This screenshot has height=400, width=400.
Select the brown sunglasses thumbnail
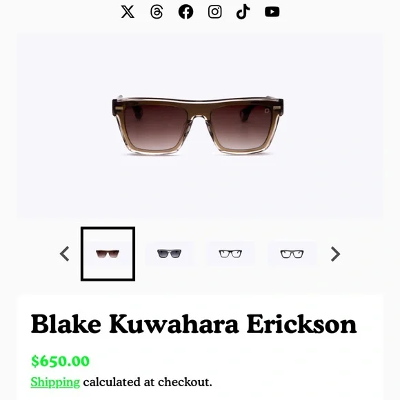108,254
